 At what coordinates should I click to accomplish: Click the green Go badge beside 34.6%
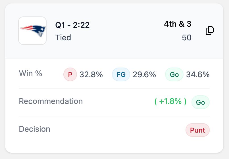coord(174,75)
